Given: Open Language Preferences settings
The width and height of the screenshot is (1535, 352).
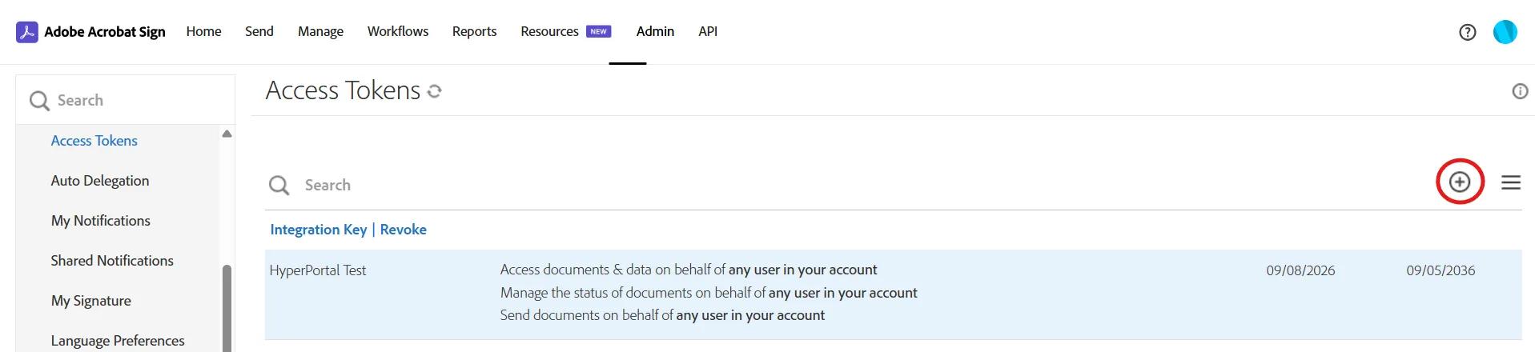Looking at the screenshot, I should click(118, 341).
